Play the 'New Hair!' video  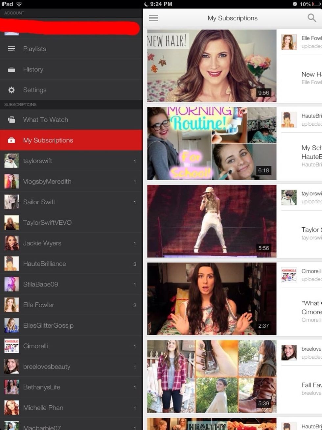[212, 66]
